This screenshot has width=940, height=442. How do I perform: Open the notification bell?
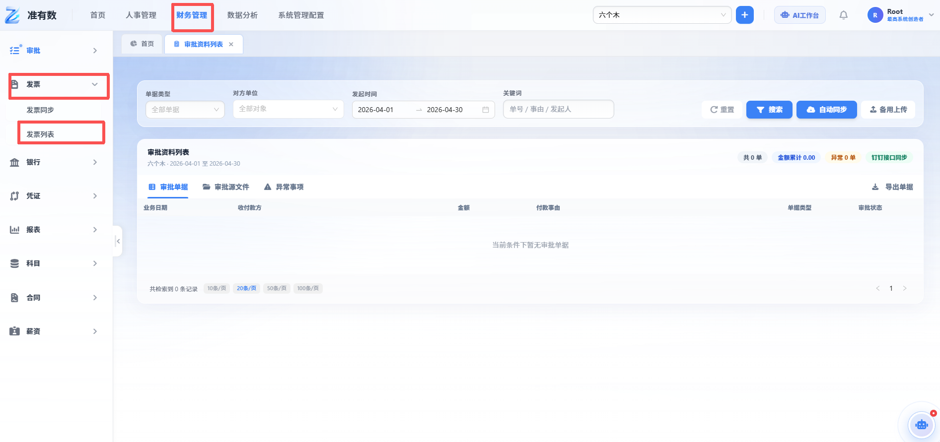pyautogui.click(x=843, y=15)
